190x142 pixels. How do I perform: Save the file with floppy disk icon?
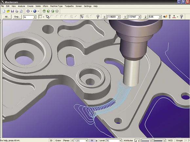(x=12, y=11)
